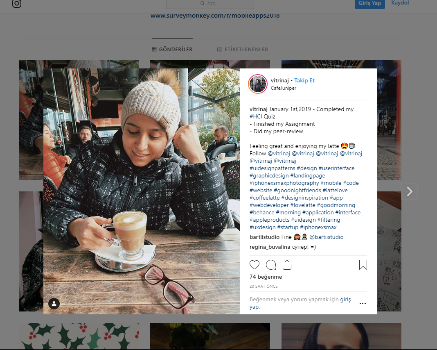Open CafeJuniper location link
This screenshot has width=437, height=350.
pyautogui.click(x=284, y=88)
